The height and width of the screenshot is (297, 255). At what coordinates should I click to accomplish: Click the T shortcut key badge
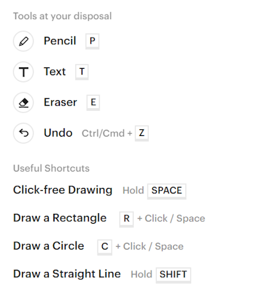tap(82, 72)
